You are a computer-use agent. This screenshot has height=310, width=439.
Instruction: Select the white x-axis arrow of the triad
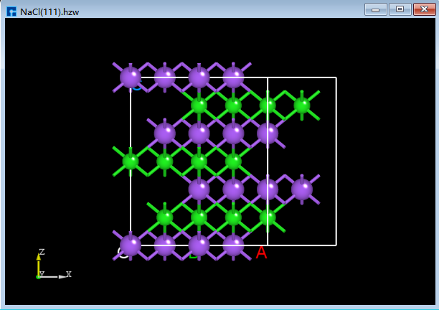(x=54, y=277)
